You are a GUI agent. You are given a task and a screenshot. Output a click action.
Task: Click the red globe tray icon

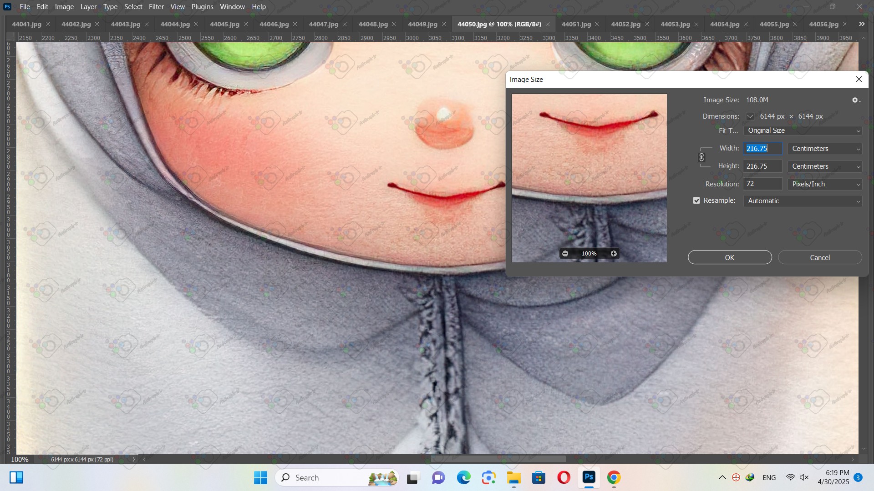click(736, 477)
